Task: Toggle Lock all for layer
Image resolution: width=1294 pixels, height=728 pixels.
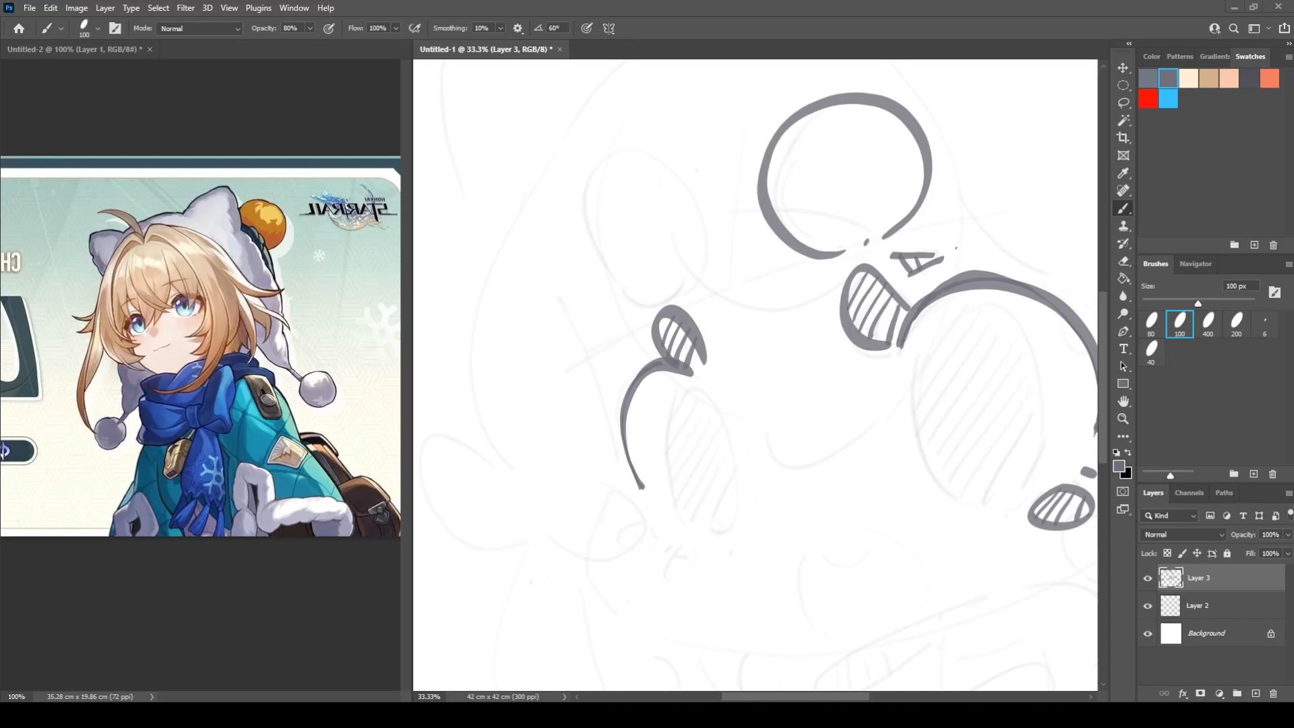Action: click(x=1227, y=553)
